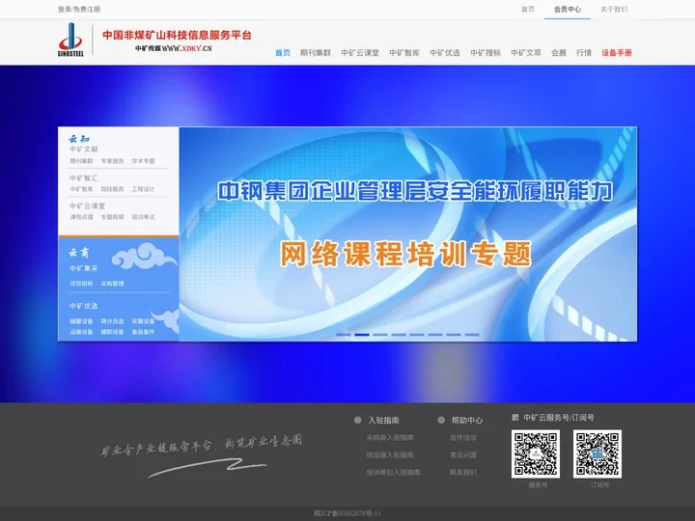The image size is (695, 521).
Task: Open the 登录 login link
Action: 65,10
